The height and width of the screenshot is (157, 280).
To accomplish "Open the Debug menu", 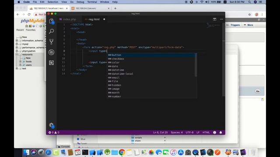I will 80,2.
